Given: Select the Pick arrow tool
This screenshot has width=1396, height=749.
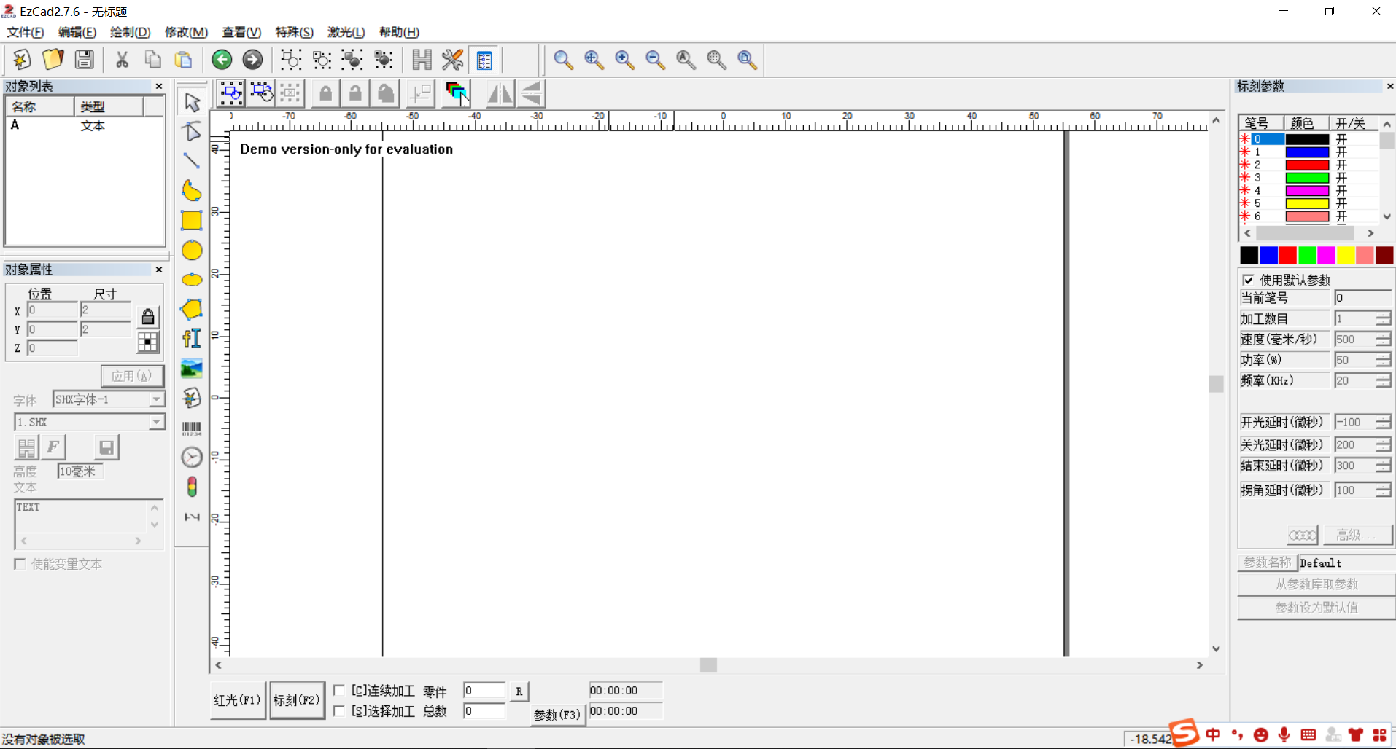Looking at the screenshot, I should tap(192, 102).
